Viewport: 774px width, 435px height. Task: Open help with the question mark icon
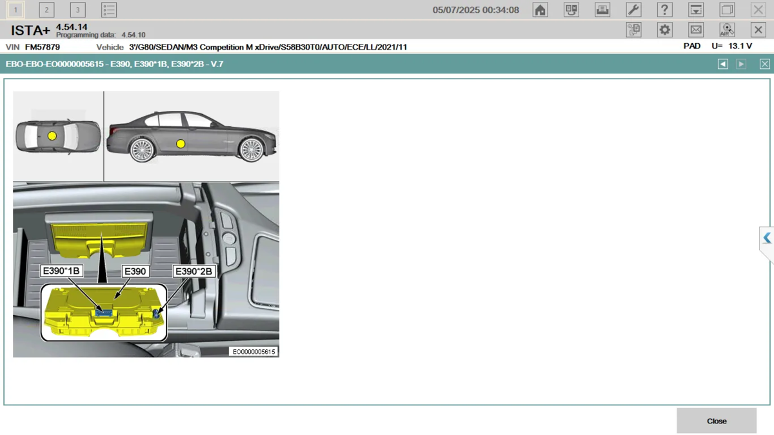coord(664,10)
